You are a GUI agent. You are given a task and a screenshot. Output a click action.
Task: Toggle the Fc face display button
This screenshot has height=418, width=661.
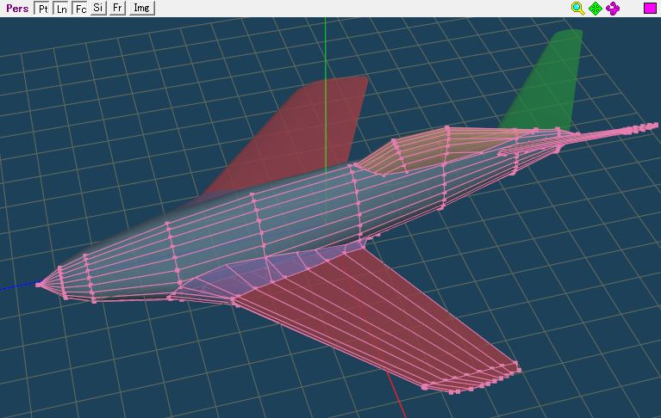(80, 9)
